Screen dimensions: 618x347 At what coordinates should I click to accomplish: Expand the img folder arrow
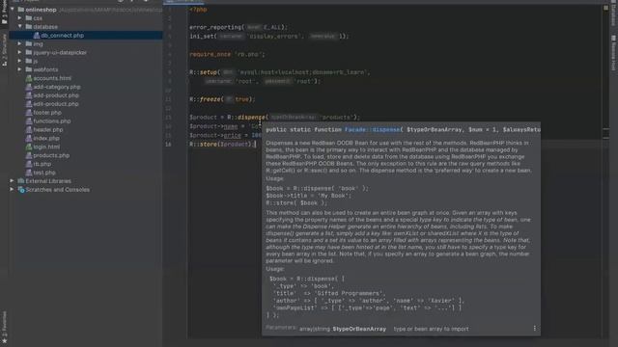point(19,43)
